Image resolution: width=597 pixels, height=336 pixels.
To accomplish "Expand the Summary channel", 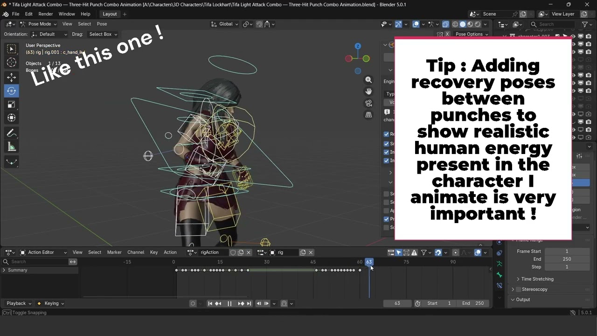I will point(4,270).
